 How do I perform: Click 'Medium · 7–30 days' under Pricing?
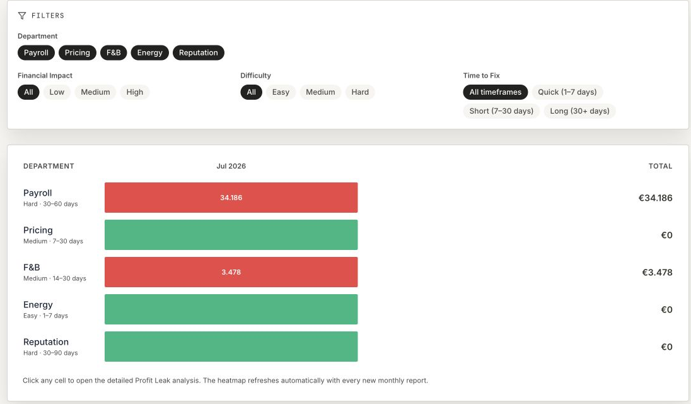click(54, 241)
